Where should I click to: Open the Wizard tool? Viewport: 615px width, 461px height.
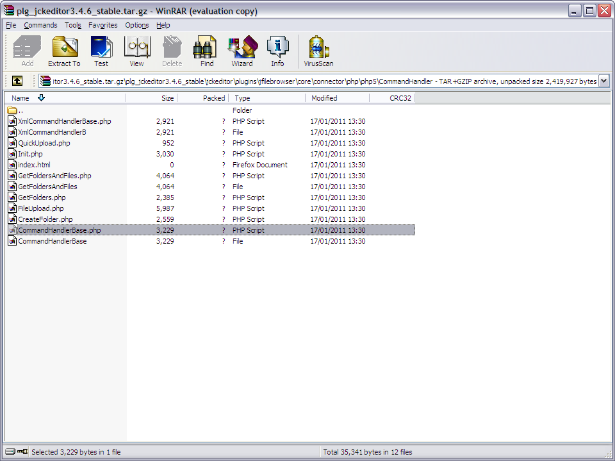click(242, 51)
